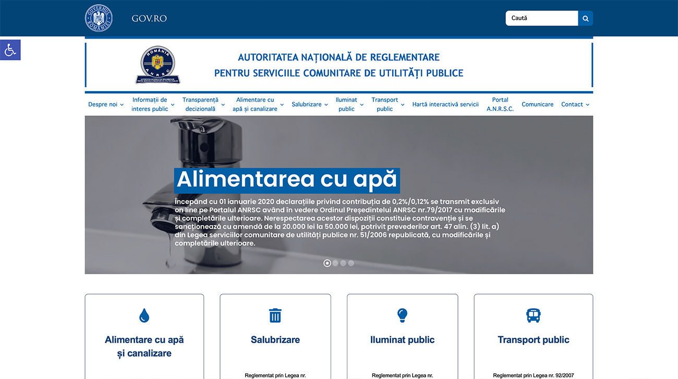Click the water drop icon

144,315
